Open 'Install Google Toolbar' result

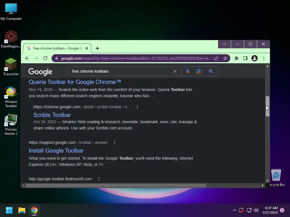point(56,151)
